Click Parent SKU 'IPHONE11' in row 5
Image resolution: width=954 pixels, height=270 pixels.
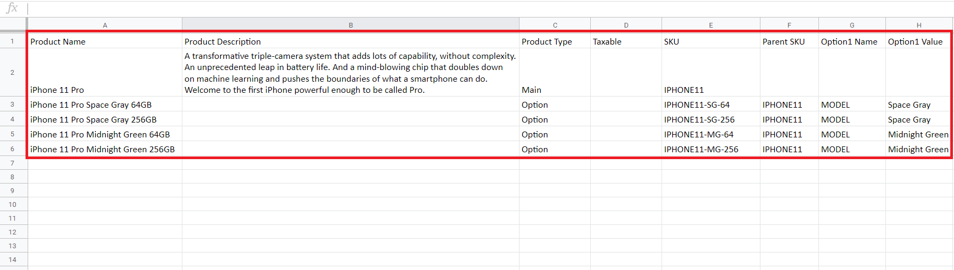click(789, 134)
